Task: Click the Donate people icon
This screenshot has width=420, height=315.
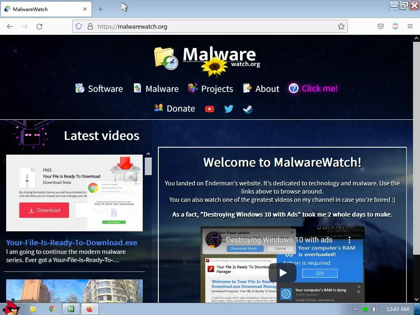Action: (x=159, y=108)
